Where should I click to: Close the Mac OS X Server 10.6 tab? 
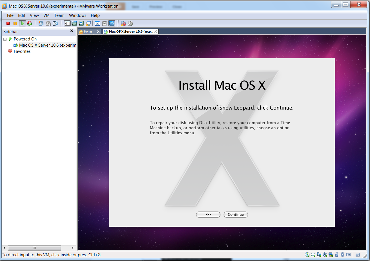point(156,31)
